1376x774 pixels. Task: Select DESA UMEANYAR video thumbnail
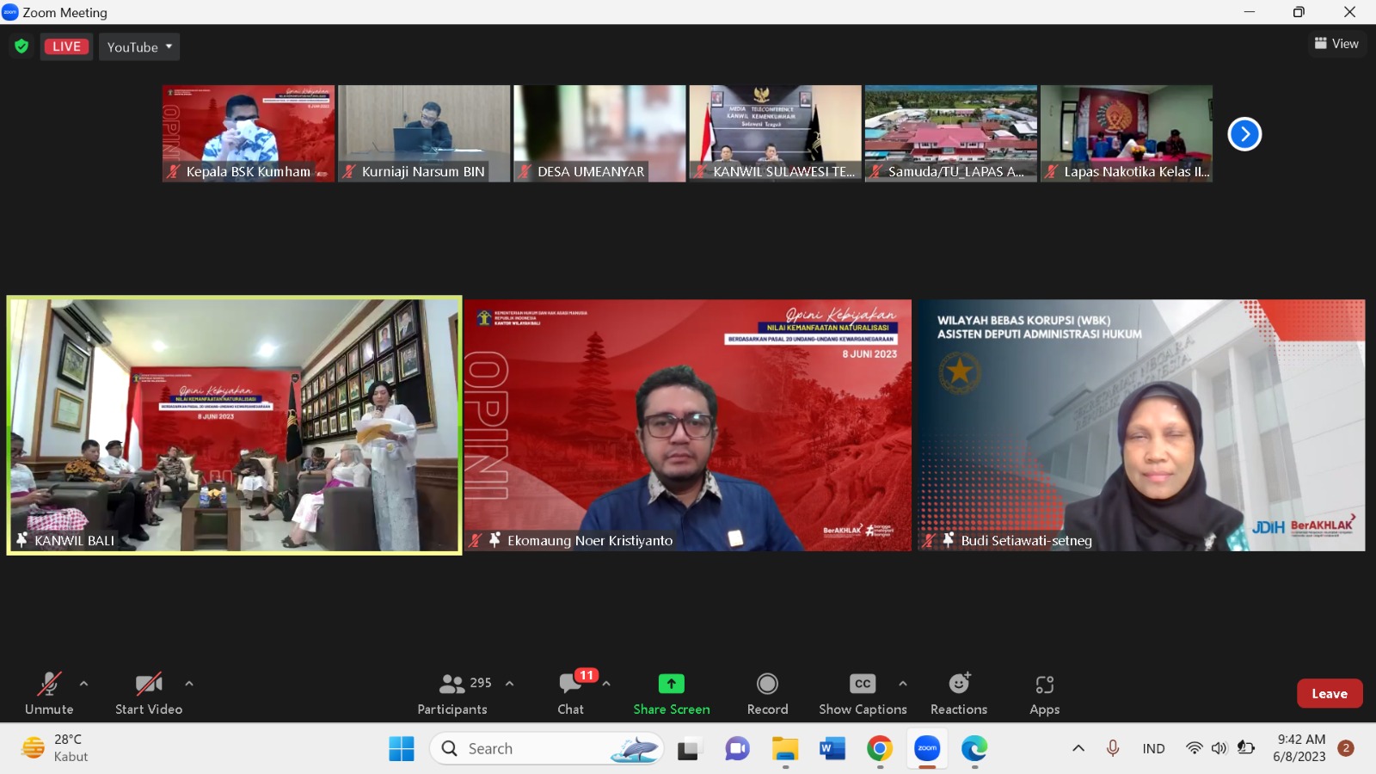point(599,133)
